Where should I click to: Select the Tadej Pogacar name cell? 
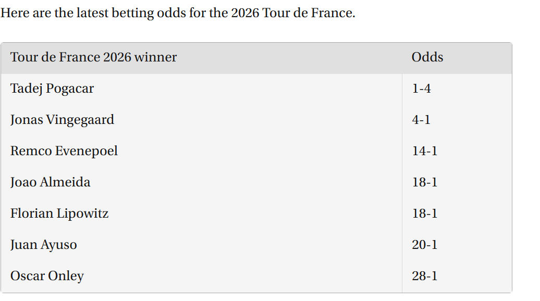(52, 89)
